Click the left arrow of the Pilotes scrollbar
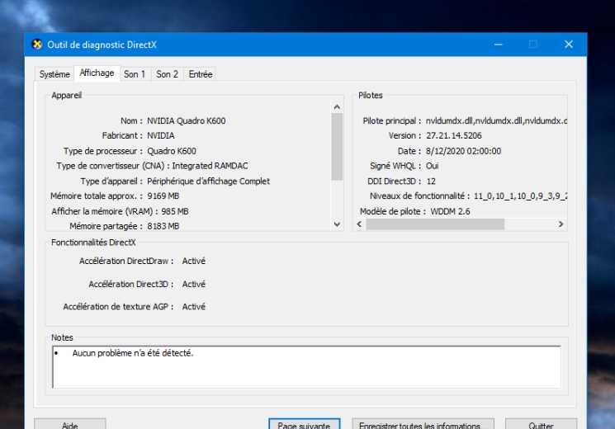Screen dimensions: 615x429 pos(360,224)
